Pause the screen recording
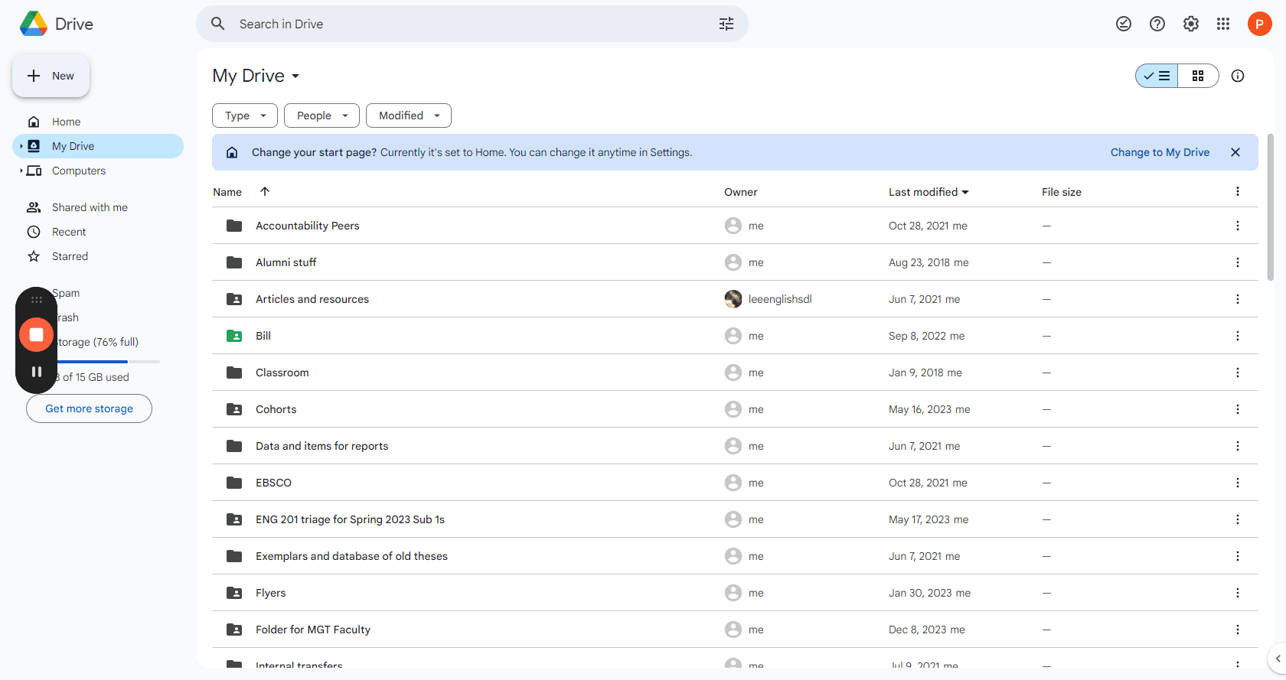1286x680 pixels. pos(36,372)
